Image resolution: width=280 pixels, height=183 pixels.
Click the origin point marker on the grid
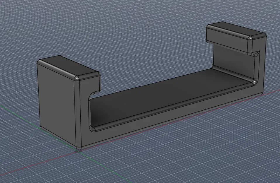click(79, 152)
